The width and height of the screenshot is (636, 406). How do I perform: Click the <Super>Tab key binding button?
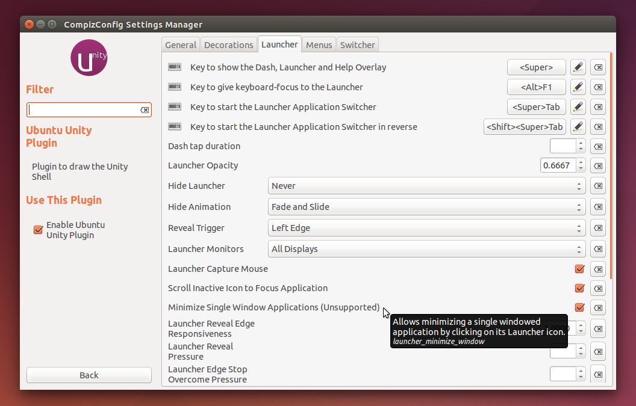pyautogui.click(x=536, y=107)
